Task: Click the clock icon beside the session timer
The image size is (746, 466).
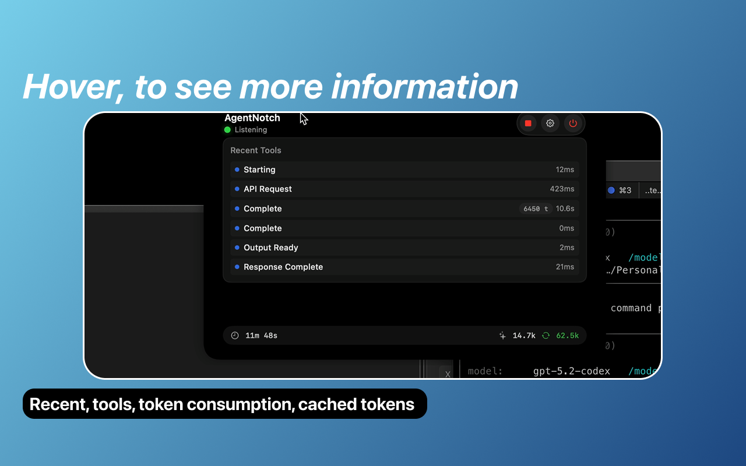Action: (x=234, y=335)
